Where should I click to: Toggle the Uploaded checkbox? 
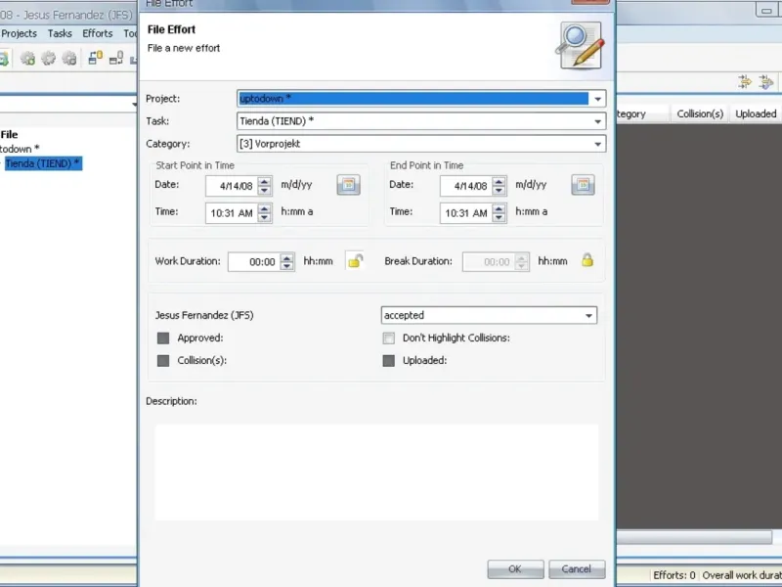coord(388,360)
